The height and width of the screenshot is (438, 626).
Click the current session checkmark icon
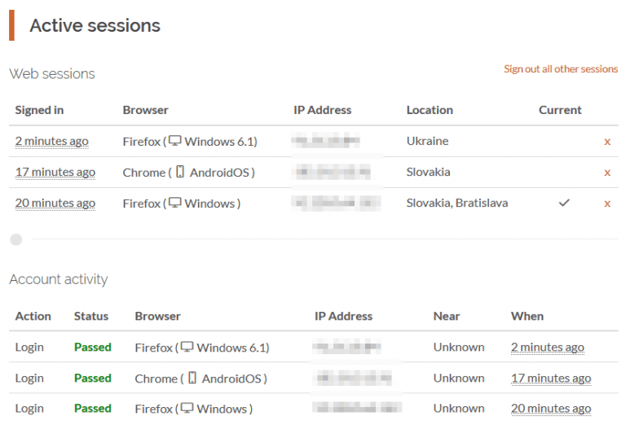(x=563, y=203)
